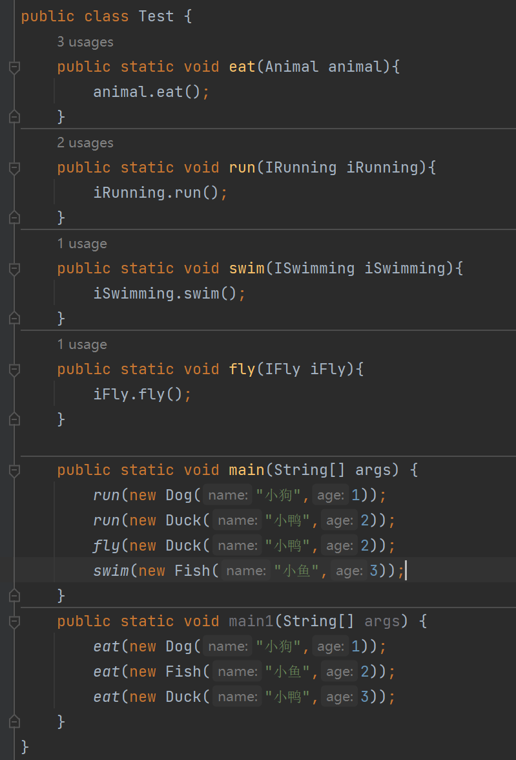This screenshot has height=760, width=516.
Task: Fold the fly method at its declaration line
Action: [15, 370]
